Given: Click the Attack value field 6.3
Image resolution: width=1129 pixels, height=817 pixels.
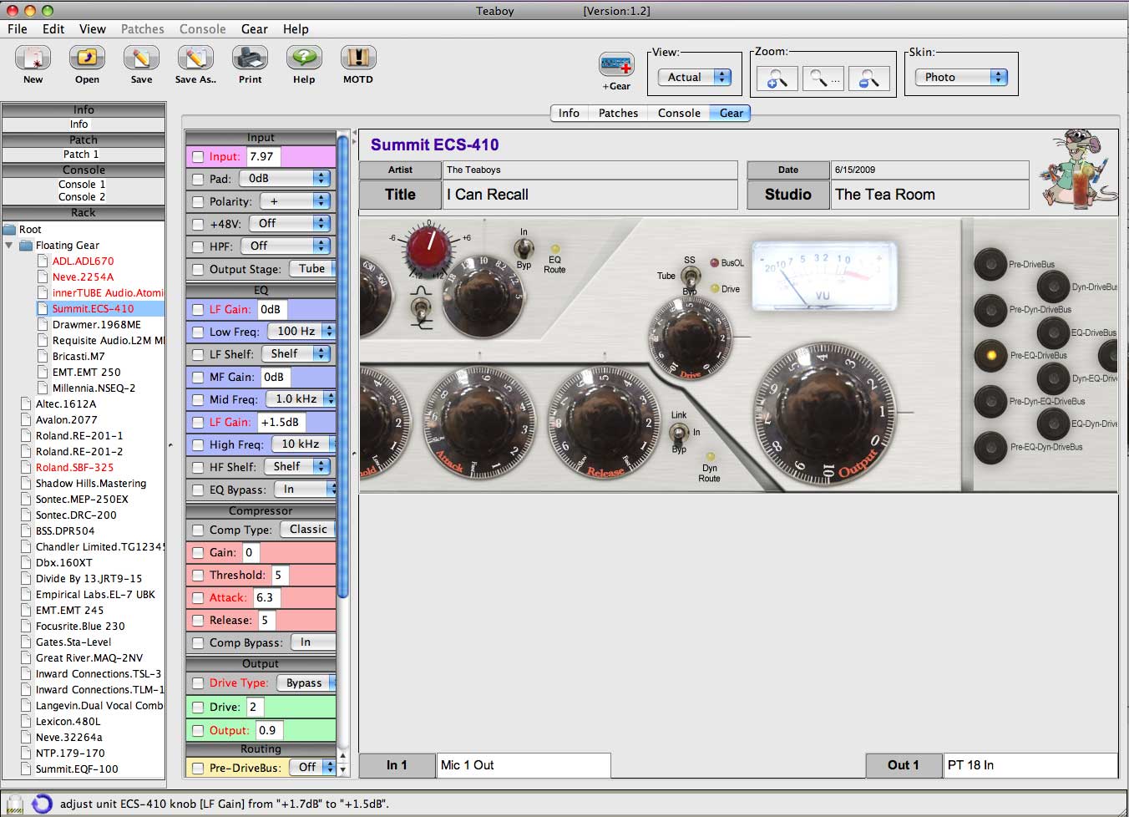Looking at the screenshot, I should click(x=266, y=597).
